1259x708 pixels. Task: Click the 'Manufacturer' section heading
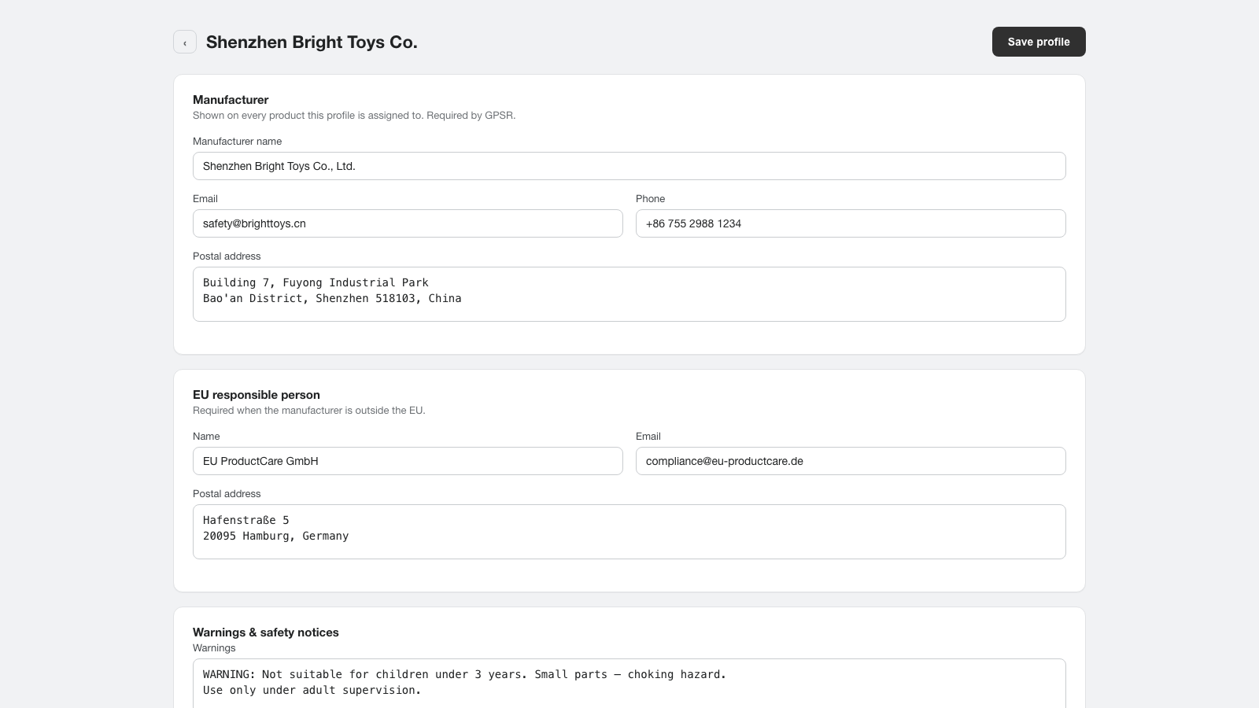pos(231,100)
